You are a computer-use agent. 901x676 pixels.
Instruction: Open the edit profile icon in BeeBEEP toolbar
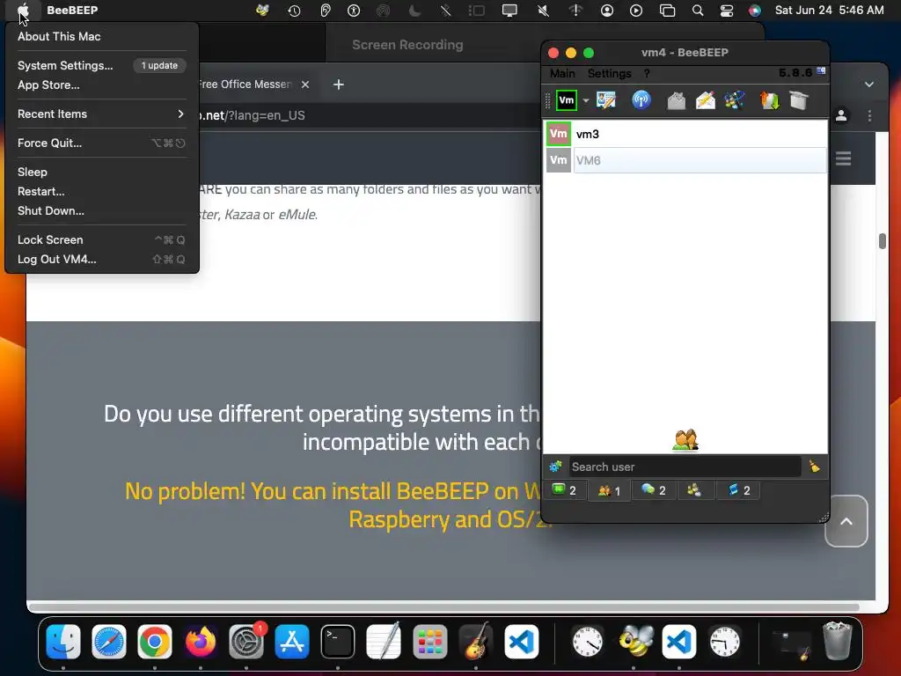pyautogui.click(x=605, y=100)
